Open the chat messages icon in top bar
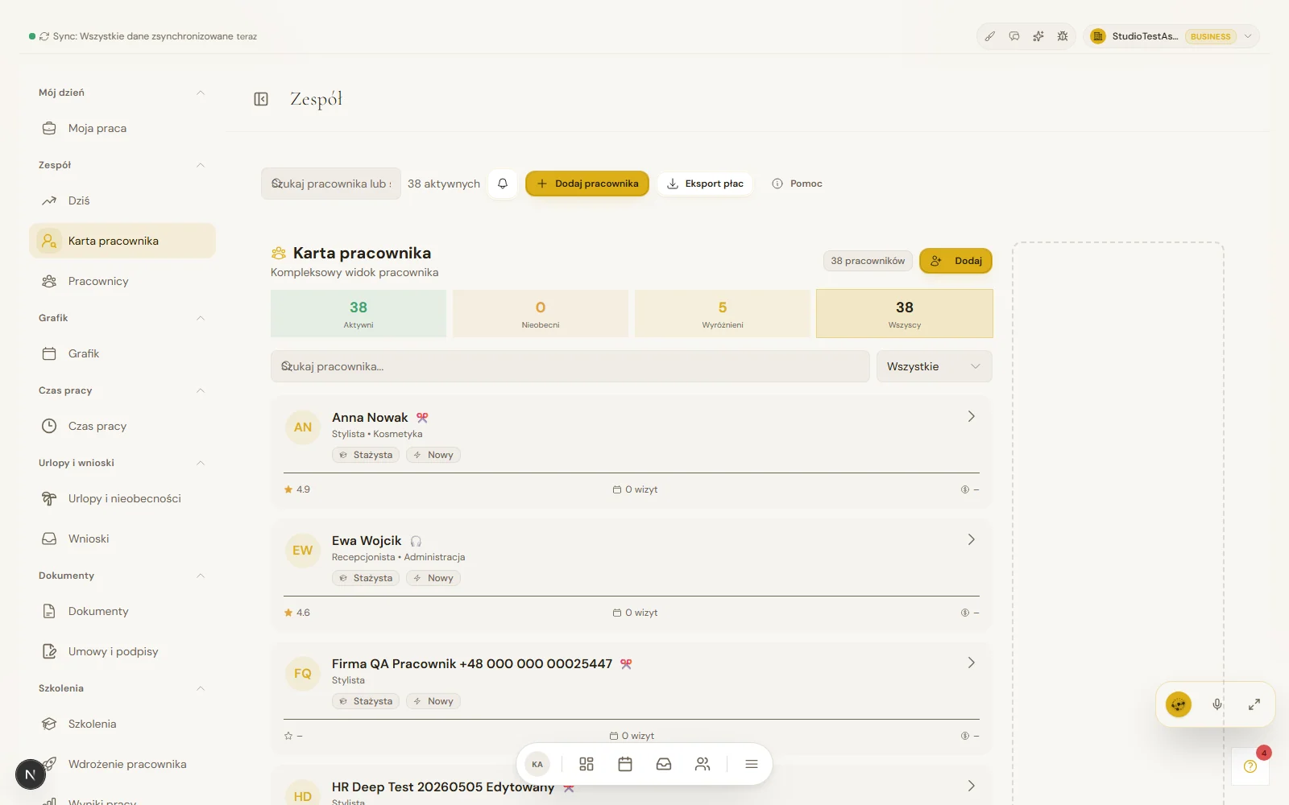Screen dimensions: 1289x805 point(1014,36)
